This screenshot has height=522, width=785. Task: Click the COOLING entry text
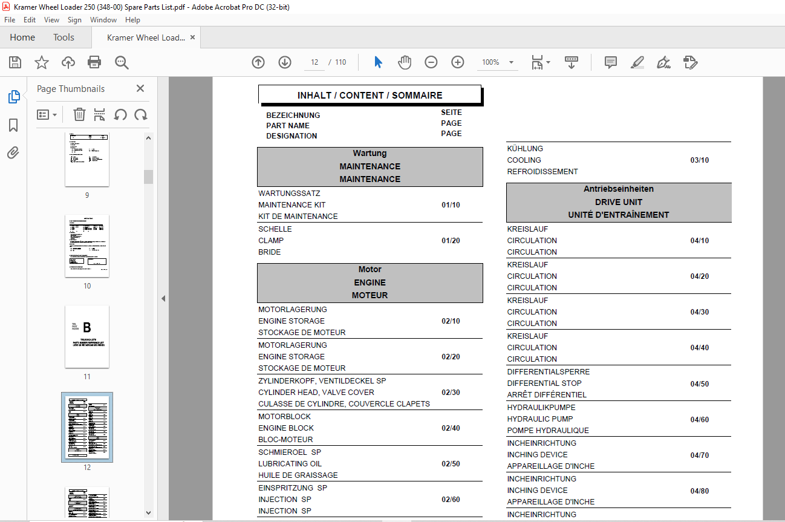524,160
